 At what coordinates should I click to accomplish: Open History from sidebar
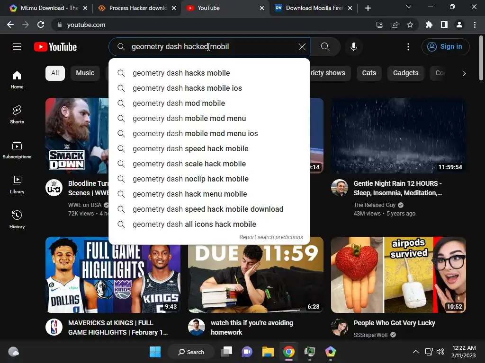tap(17, 219)
